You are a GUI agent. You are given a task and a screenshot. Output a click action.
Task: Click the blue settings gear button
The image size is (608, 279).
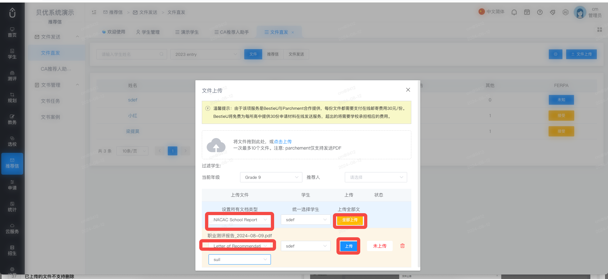pyautogui.click(x=555, y=54)
